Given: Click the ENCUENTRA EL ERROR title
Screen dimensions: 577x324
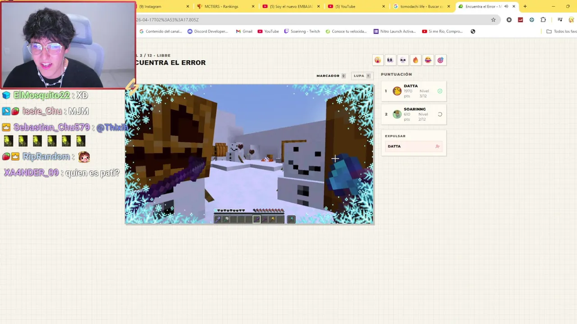Looking at the screenshot, I should [170, 63].
